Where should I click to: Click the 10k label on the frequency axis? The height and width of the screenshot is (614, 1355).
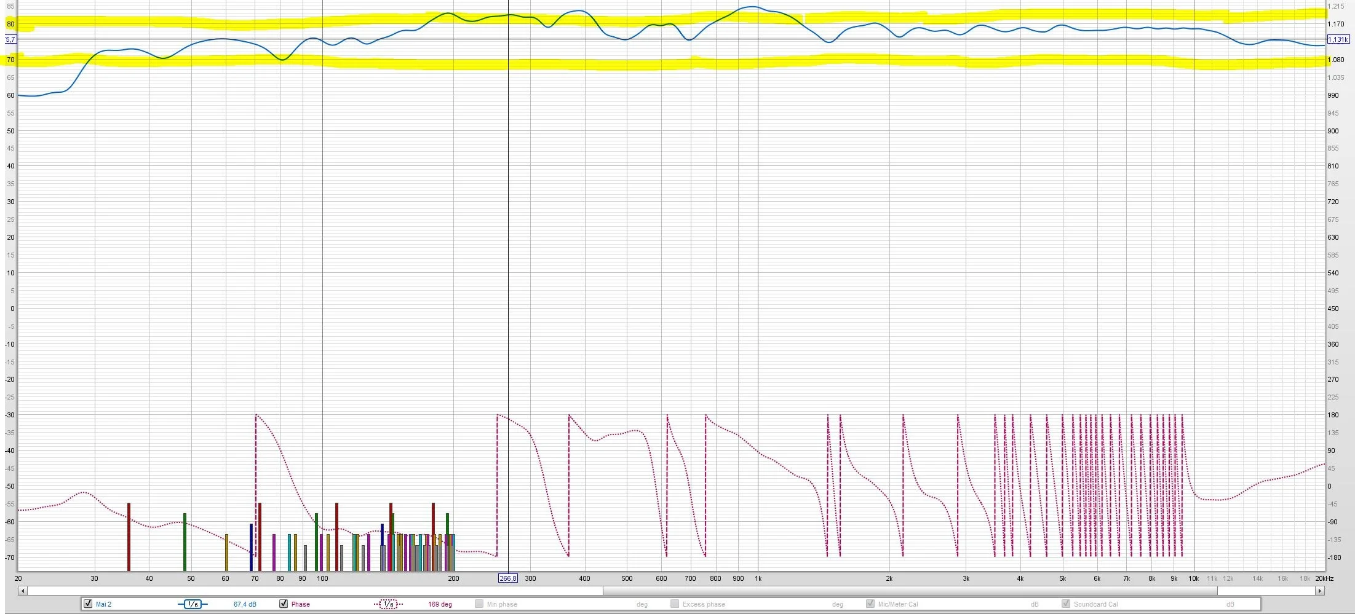(x=1193, y=578)
